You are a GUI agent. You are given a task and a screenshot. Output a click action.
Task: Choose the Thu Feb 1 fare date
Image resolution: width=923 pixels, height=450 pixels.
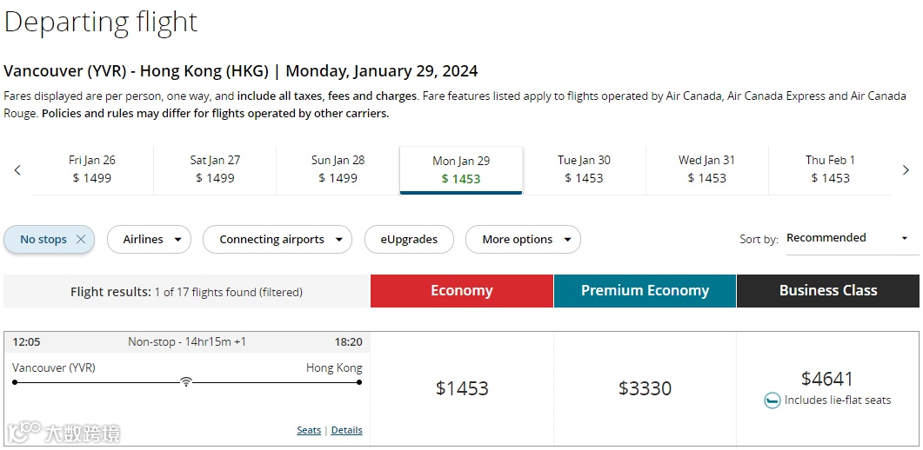pyautogui.click(x=830, y=169)
